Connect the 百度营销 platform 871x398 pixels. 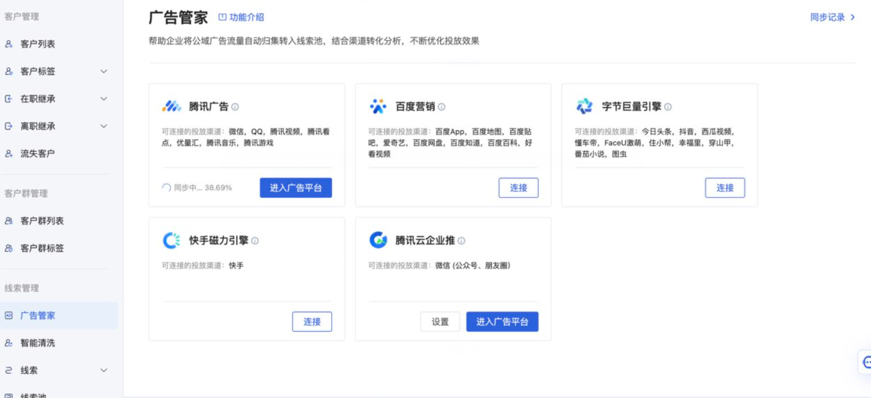(x=519, y=188)
